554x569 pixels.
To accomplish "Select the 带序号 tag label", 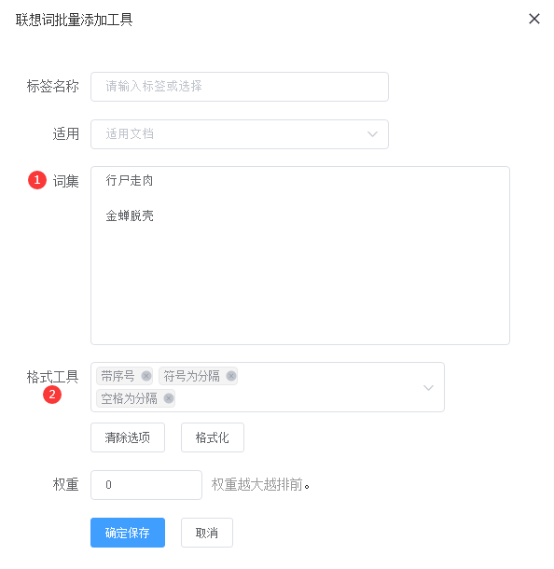I will coord(118,376).
